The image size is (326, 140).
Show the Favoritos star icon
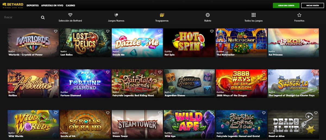pyautogui.click(x=299, y=15)
